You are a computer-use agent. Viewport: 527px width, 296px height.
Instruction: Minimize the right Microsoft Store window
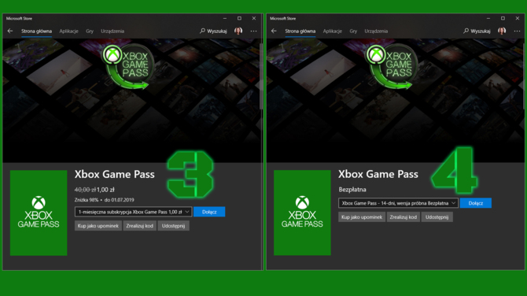click(x=488, y=18)
